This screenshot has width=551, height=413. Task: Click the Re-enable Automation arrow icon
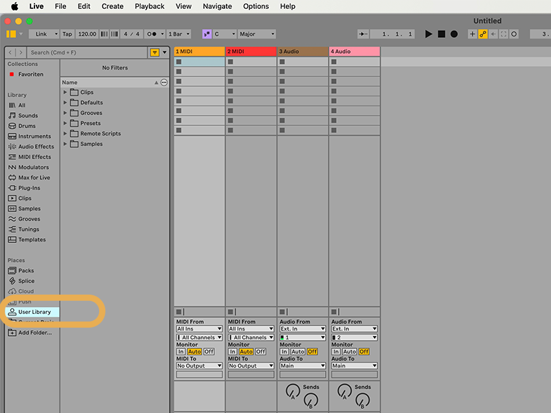click(493, 34)
